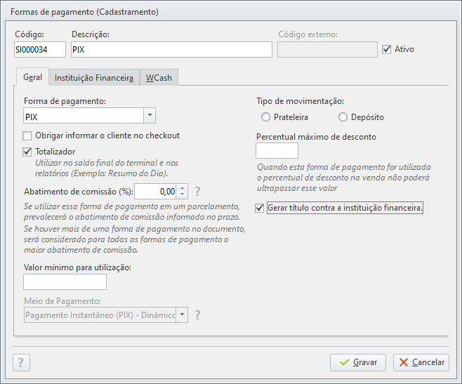Click the help question mark beside Abatimento de comissão
This screenshot has width=462, height=384.
197,192
